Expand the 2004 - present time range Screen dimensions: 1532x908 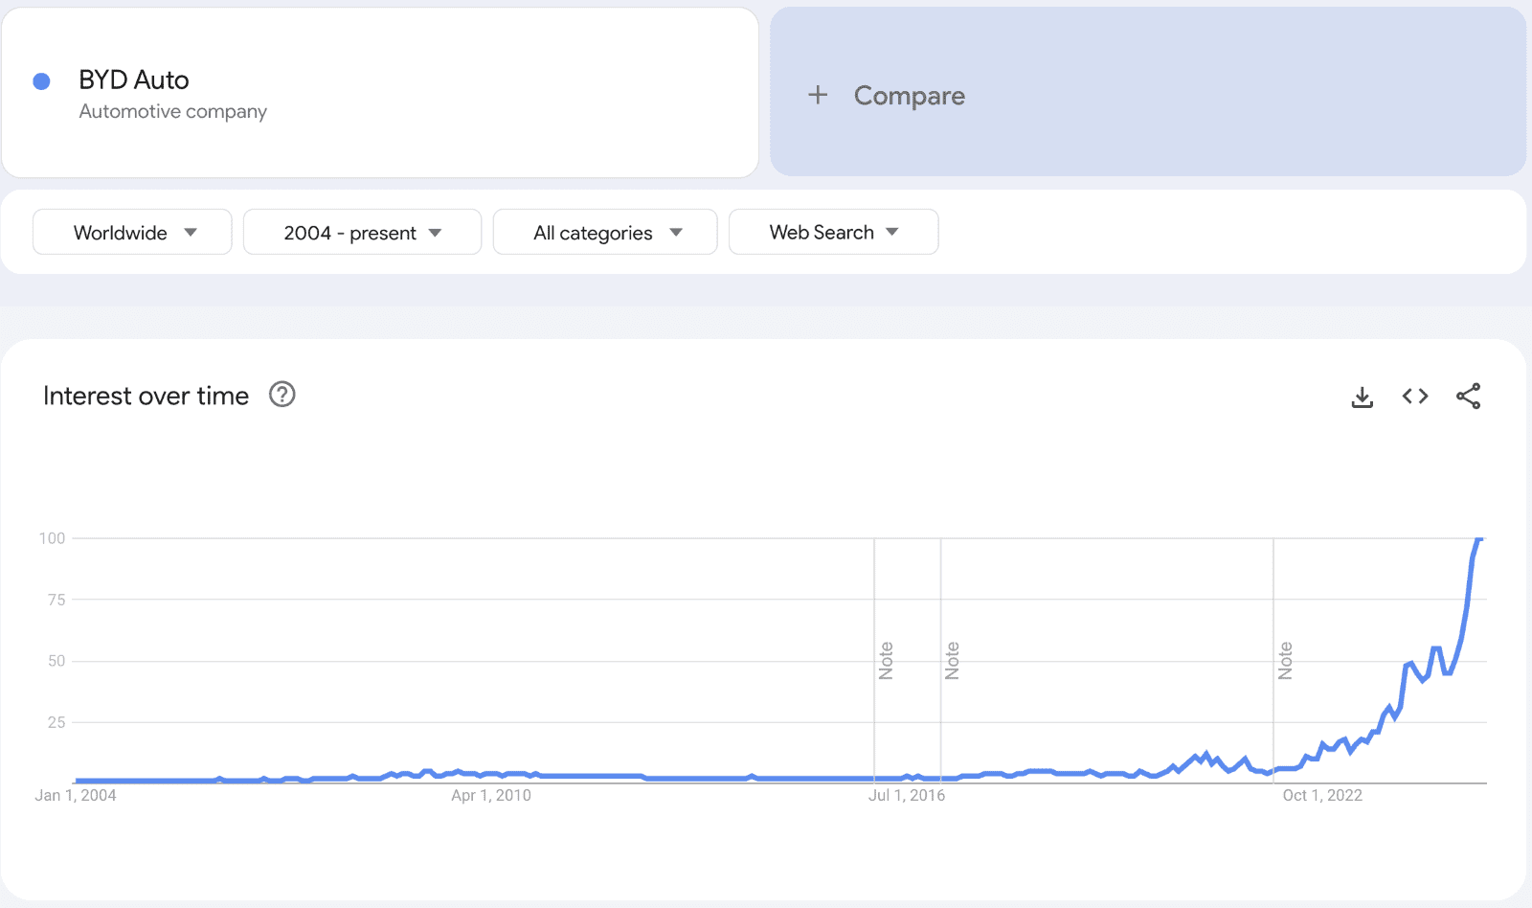click(x=362, y=232)
